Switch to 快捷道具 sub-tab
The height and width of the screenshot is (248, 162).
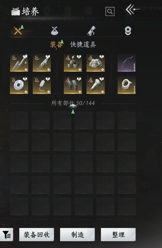[83, 45]
